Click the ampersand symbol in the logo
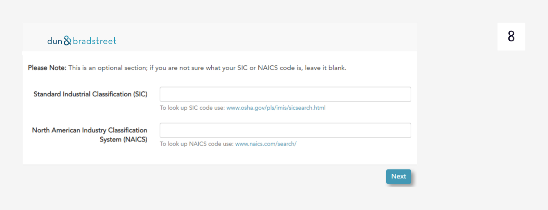 tap(67, 41)
